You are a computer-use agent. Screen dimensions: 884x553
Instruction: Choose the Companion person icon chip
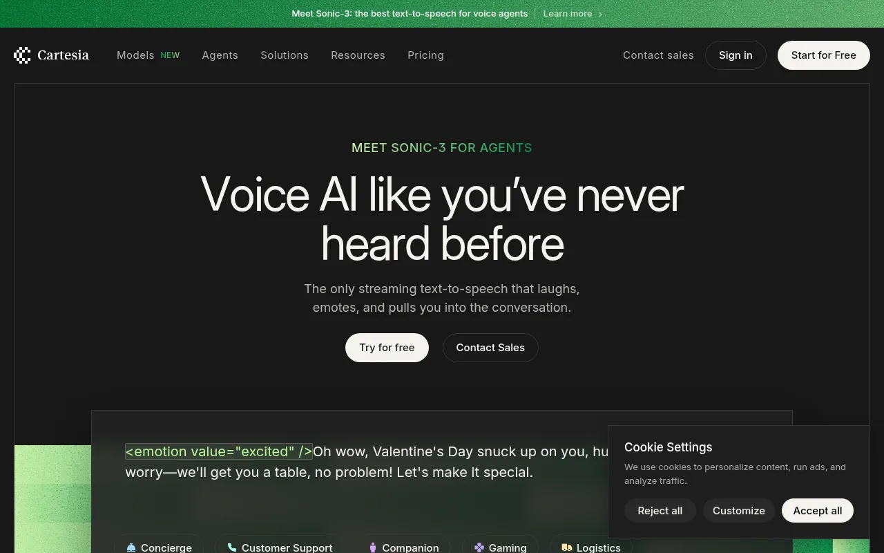[x=403, y=545]
